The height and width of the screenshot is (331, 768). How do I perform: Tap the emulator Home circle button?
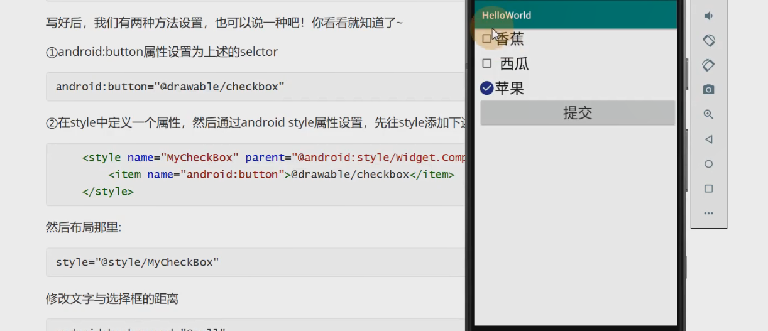click(x=708, y=164)
